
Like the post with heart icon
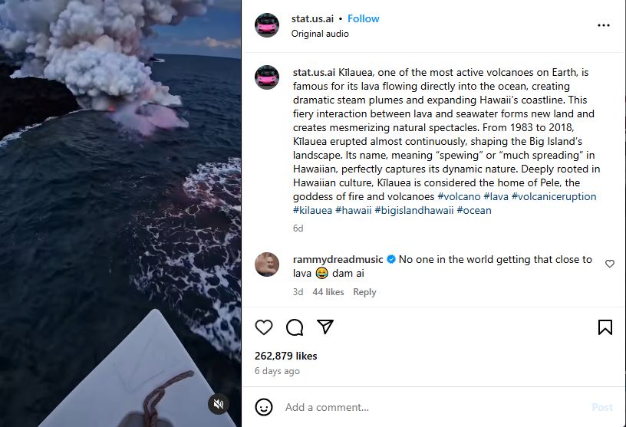[264, 327]
